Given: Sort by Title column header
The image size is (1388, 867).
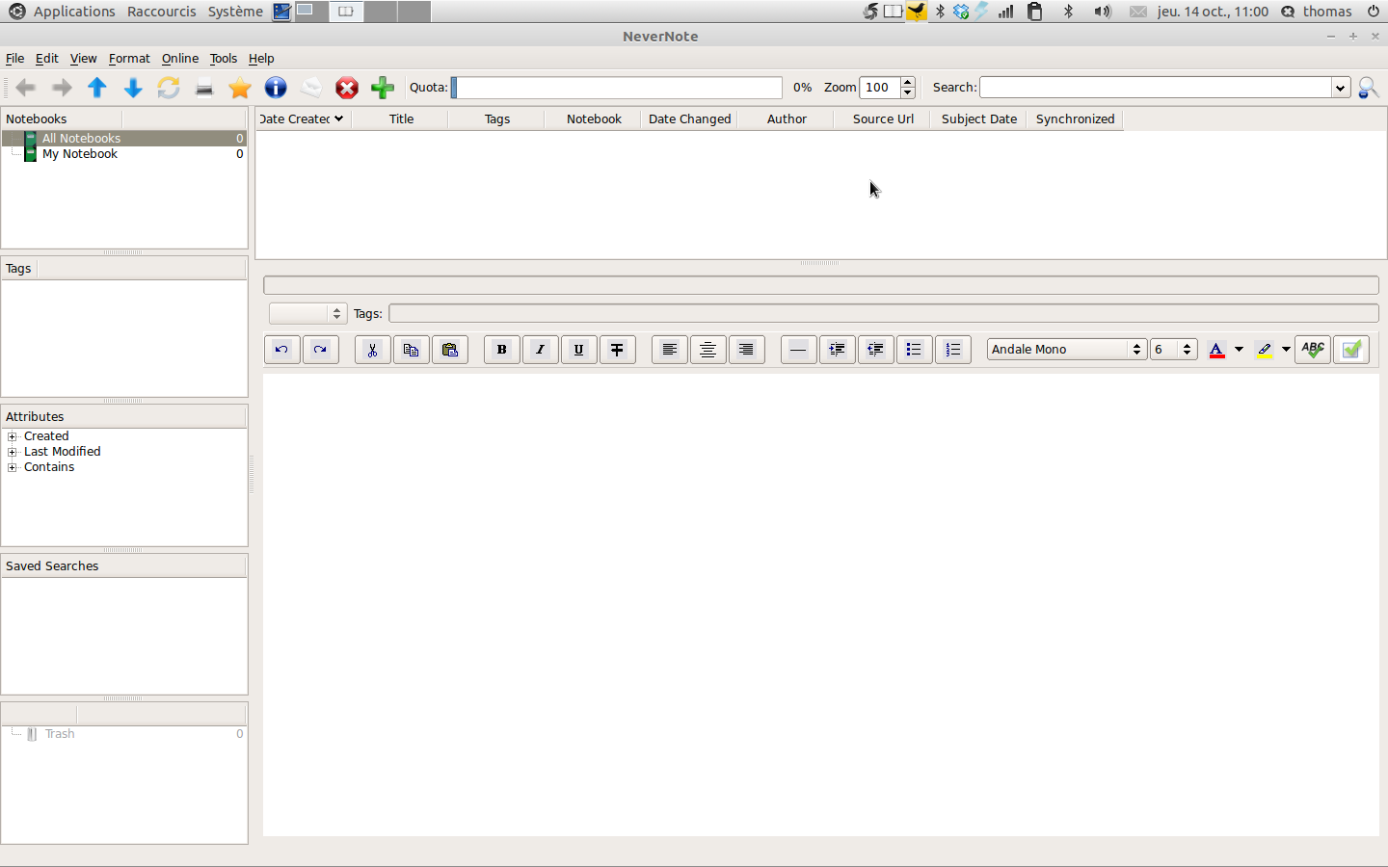Looking at the screenshot, I should 401,119.
